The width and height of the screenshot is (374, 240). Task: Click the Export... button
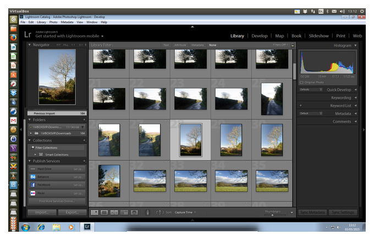pos(72,212)
